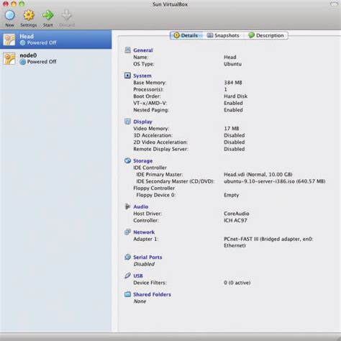Open Settings via the gear icon
Image resolution: width=341 pixels, height=341 pixels.
(x=29, y=15)
